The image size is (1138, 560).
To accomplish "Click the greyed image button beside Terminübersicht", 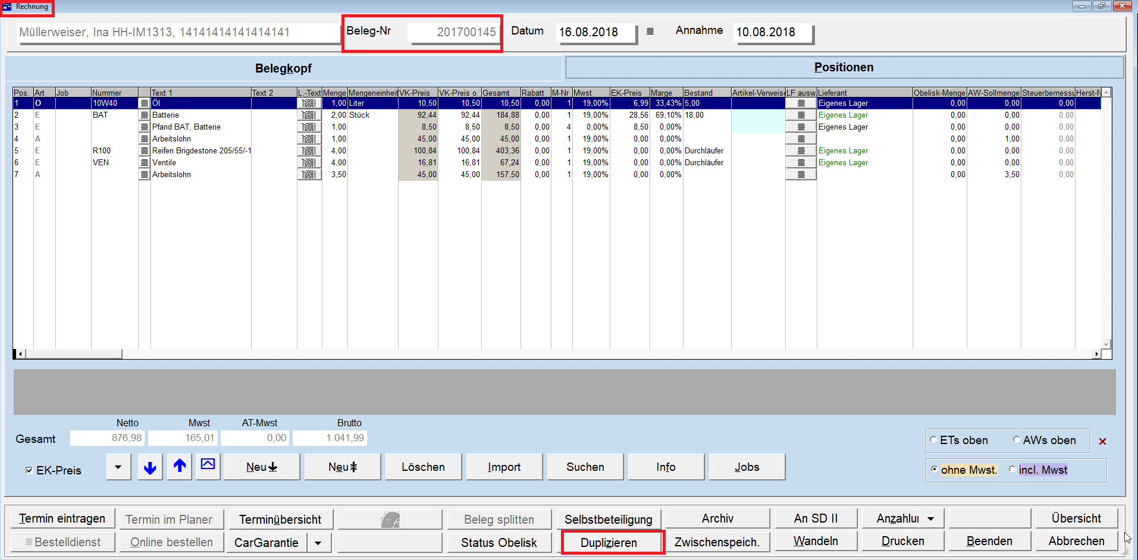I will [390, 519].
